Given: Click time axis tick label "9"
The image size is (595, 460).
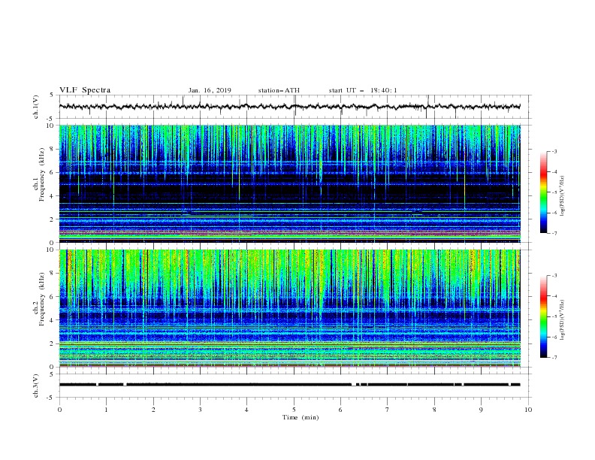Looking at the screenshot, I should pos(481,410).
